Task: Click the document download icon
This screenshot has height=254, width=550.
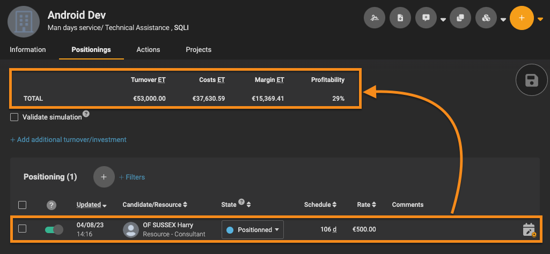Action: (400, 18)
